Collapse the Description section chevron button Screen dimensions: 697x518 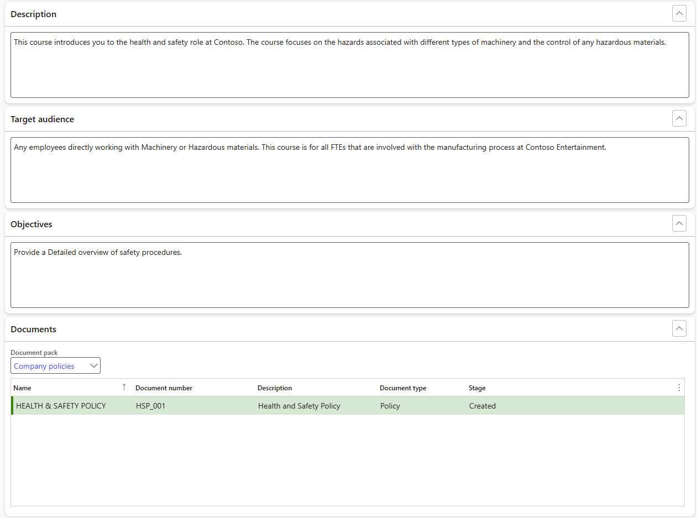pos(679,14)
